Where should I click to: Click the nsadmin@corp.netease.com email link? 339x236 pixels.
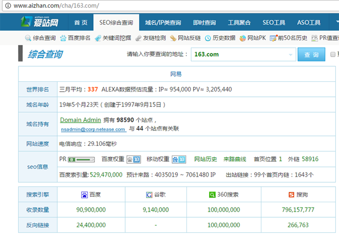(93, 130)
